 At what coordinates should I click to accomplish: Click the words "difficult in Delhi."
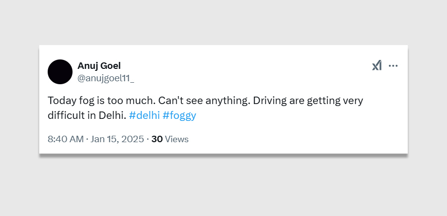(x=87, y=115)
